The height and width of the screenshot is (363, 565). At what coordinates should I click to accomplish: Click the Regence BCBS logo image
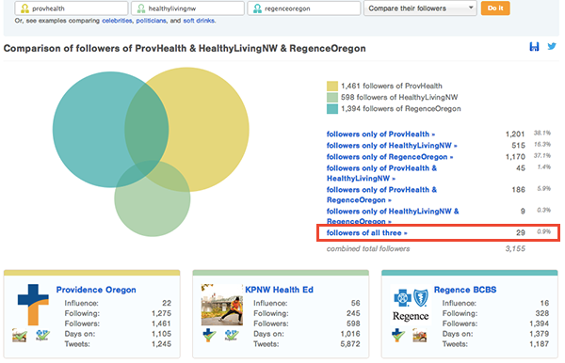coord(411,305)
